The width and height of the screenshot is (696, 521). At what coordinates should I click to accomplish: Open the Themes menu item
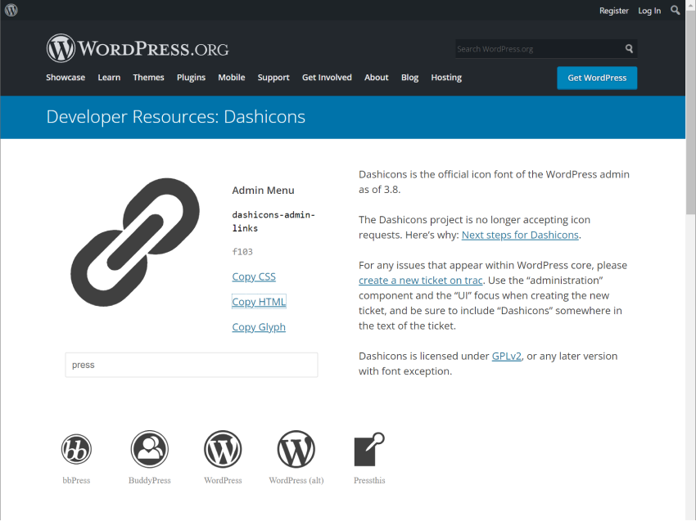point(148,78)
